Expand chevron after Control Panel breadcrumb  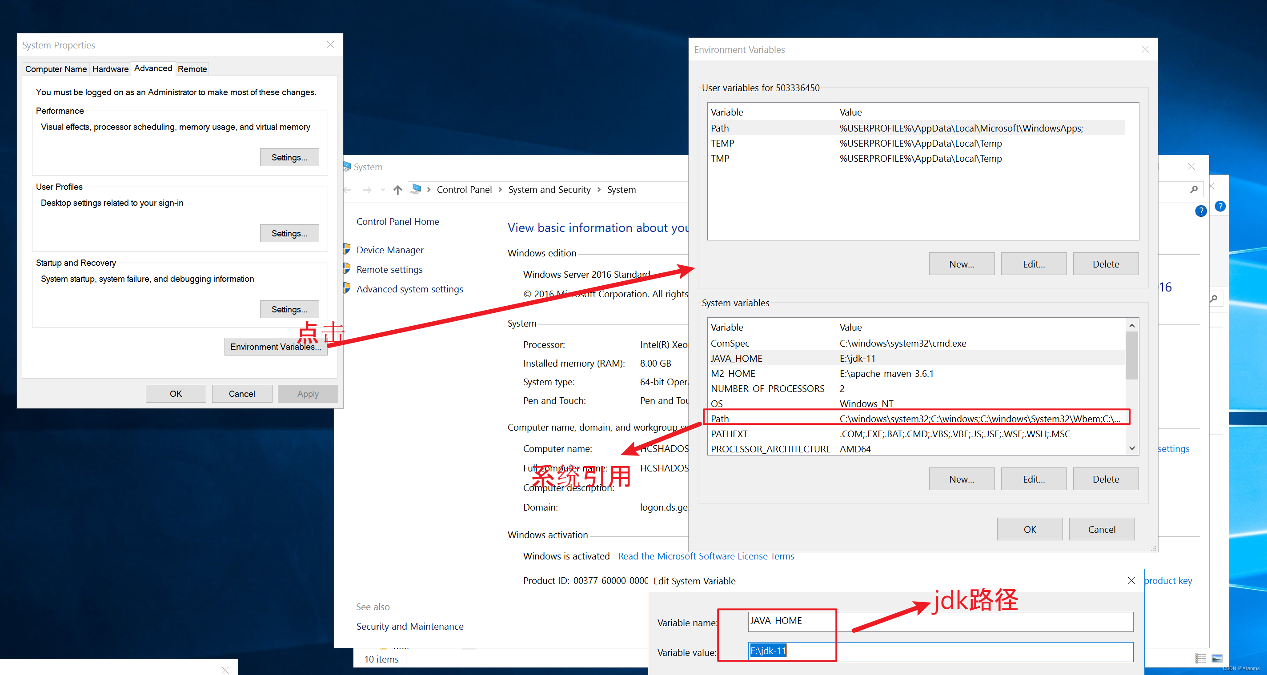click(x=500, y=190)
